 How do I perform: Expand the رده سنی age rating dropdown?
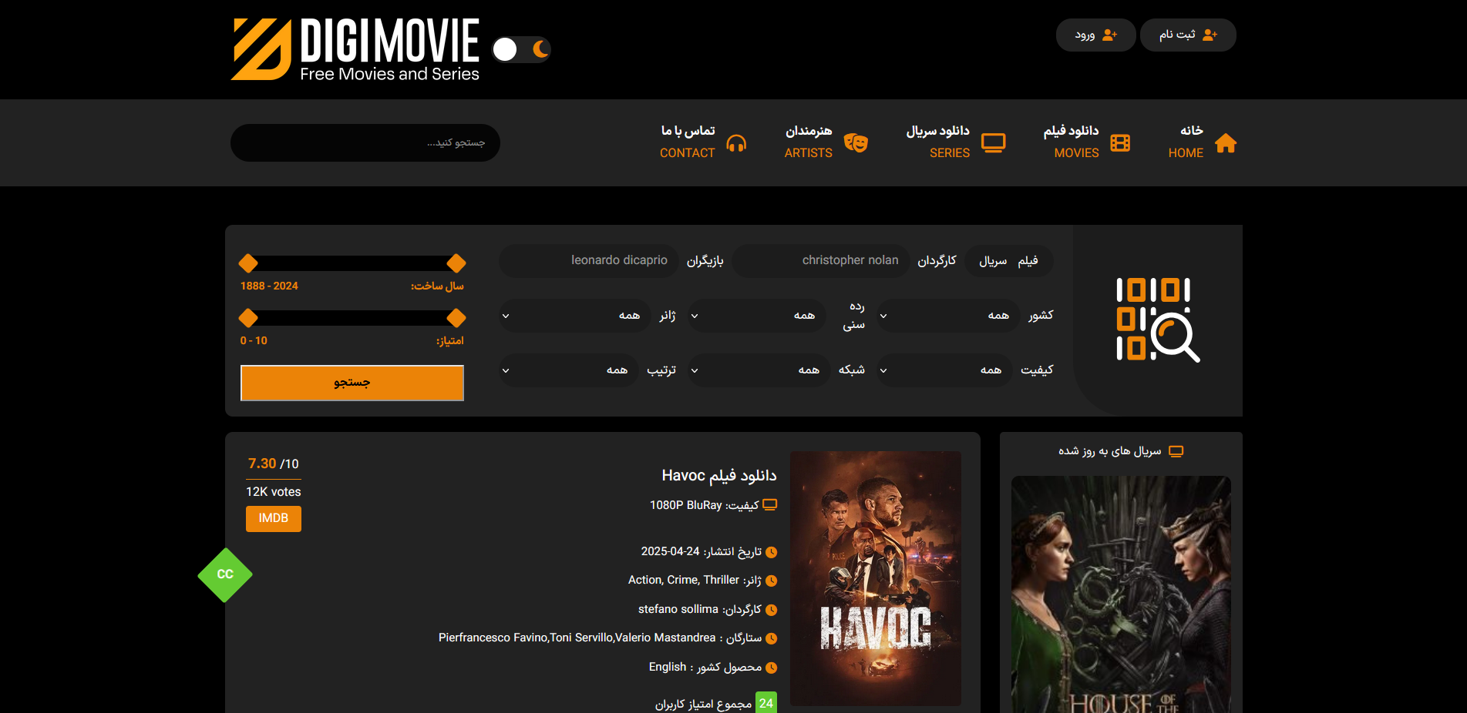click(x=756, y=316)
